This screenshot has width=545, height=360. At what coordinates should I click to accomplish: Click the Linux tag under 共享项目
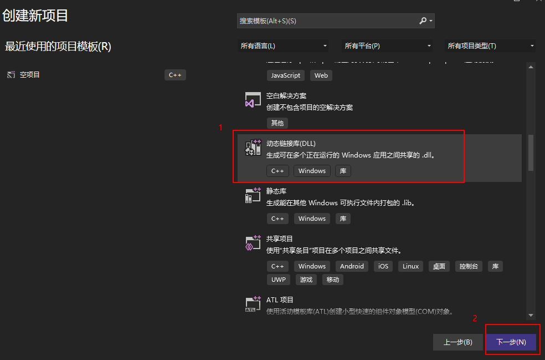tap(410, 266)
